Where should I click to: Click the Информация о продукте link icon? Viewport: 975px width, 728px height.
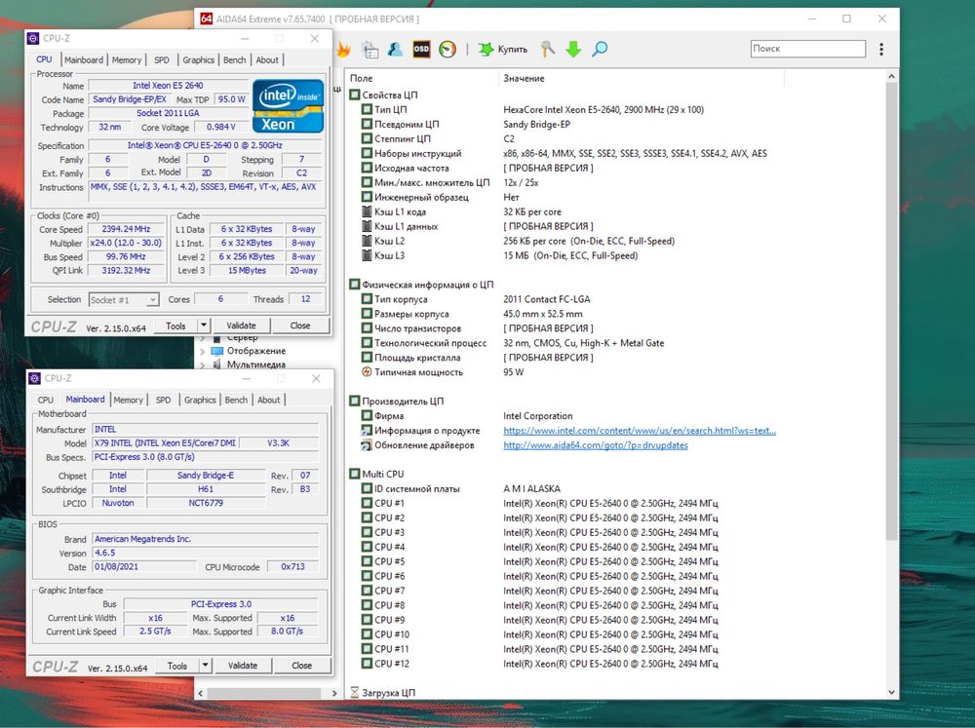point(367,430)
